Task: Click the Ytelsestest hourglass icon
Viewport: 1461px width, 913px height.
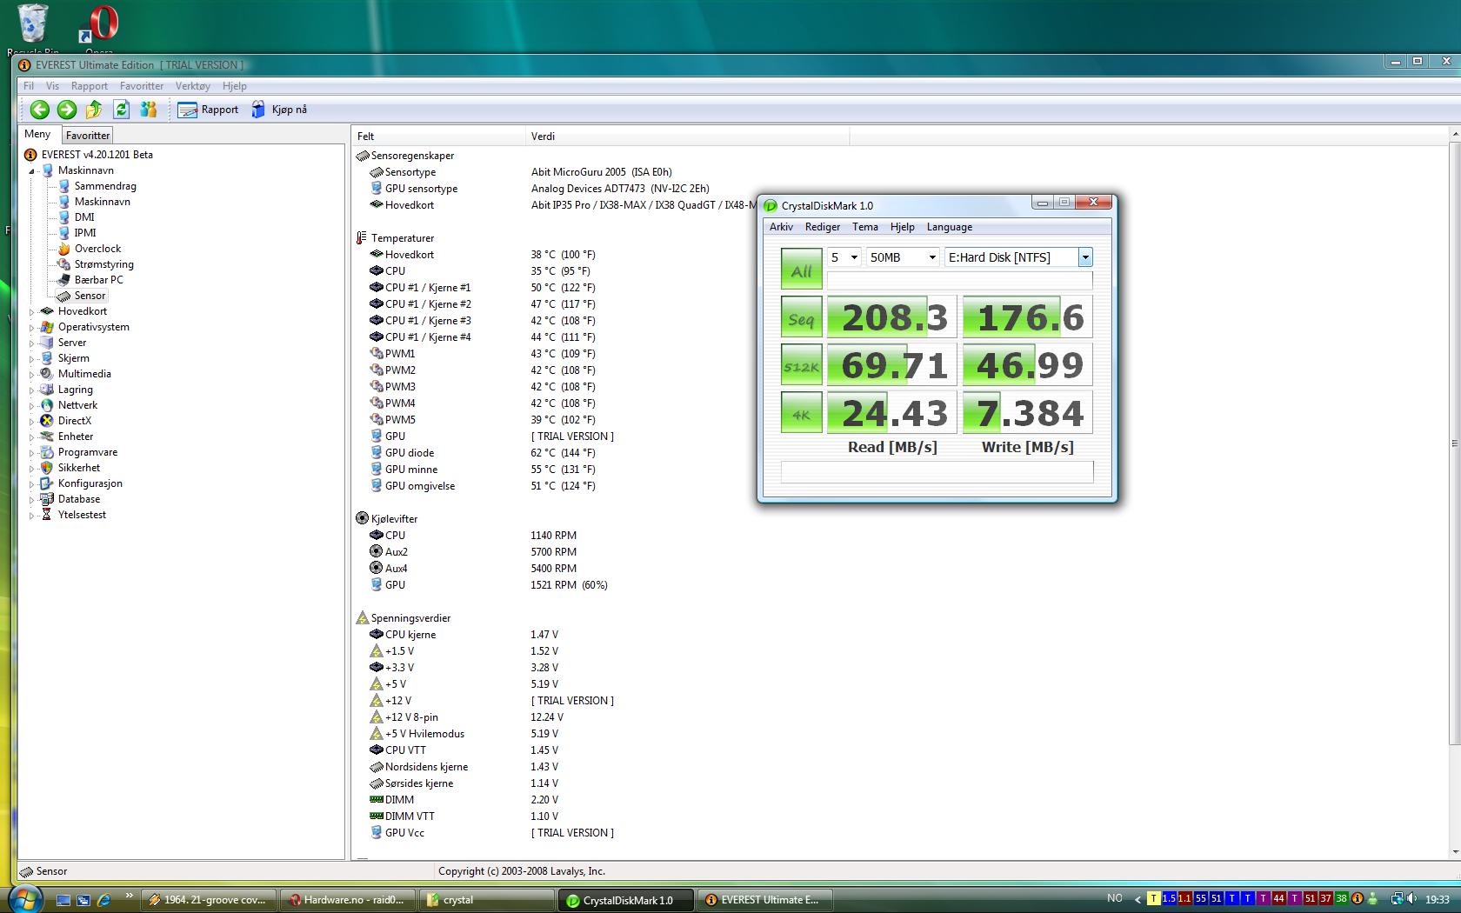Action: [47, 515]
